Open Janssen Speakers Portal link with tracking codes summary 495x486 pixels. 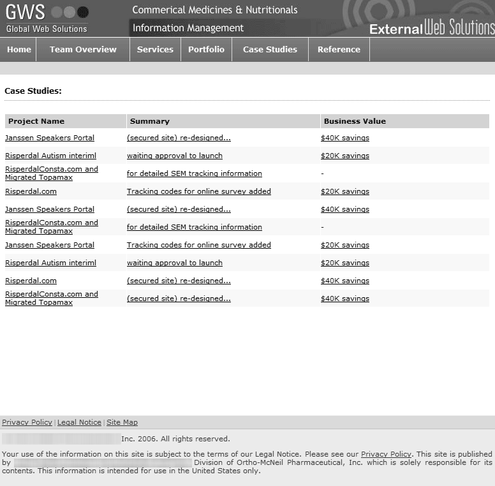[x=50, y=245]
